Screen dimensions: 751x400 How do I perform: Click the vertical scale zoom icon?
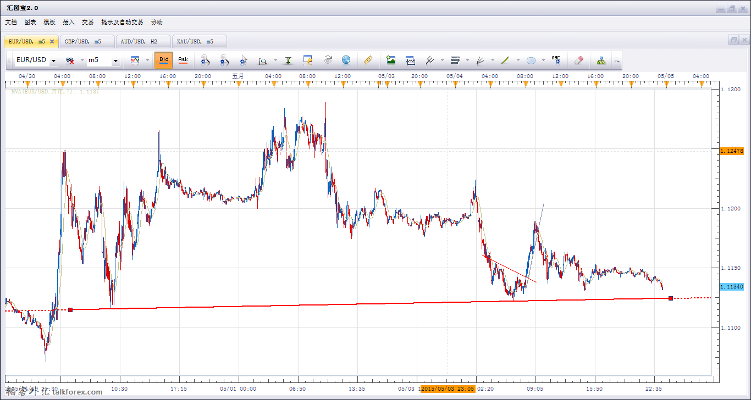click(263, 60)
